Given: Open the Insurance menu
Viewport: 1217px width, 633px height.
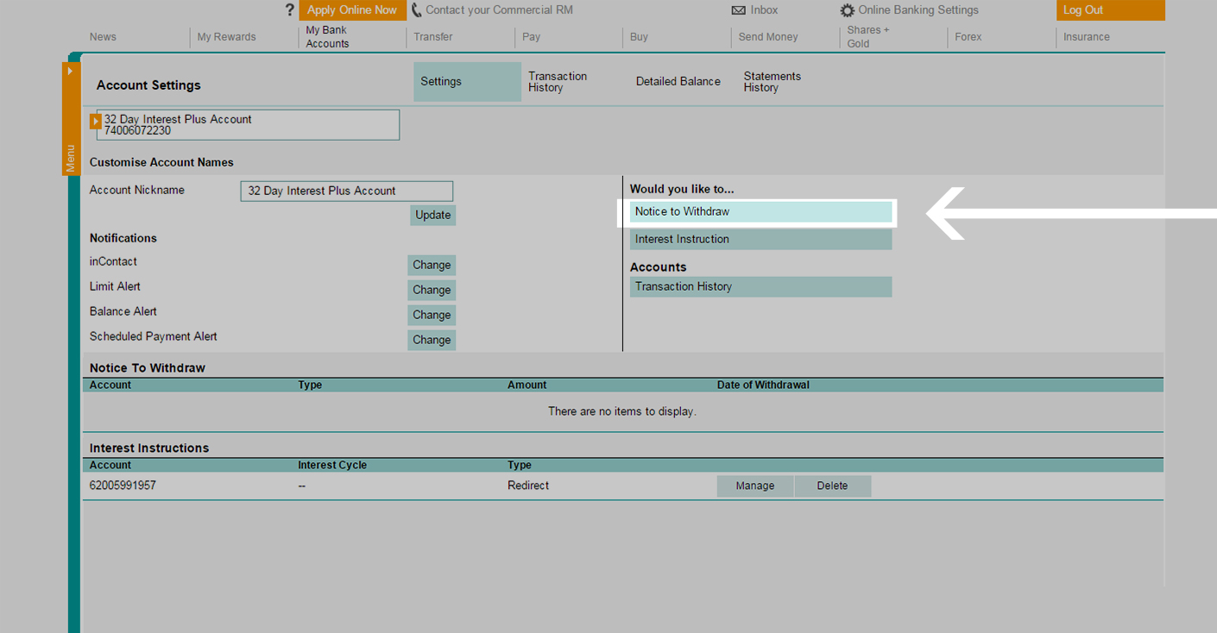Looking at the screenshot, I should 1087,37.
